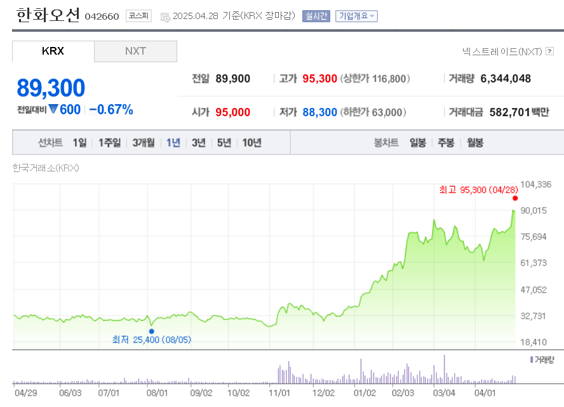Click the stock code 042660

(x=102, y=17)
